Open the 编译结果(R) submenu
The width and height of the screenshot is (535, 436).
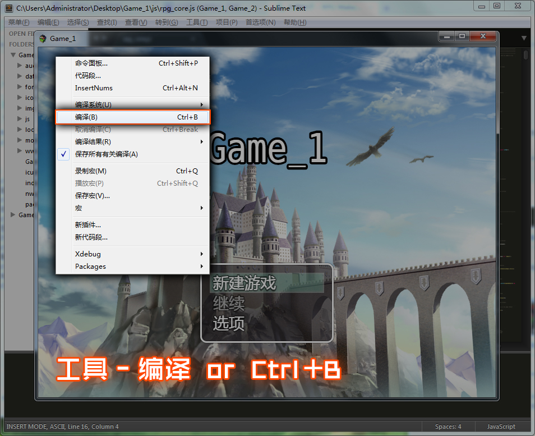(133, 142)
